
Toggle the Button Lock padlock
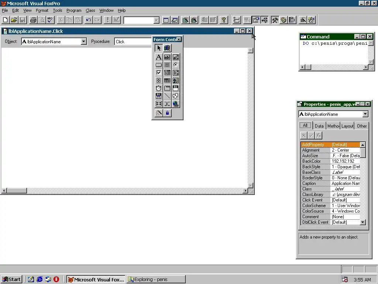point(167,113)
